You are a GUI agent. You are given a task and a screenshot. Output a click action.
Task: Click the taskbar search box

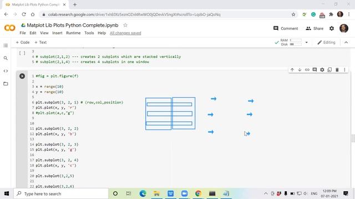61,193
